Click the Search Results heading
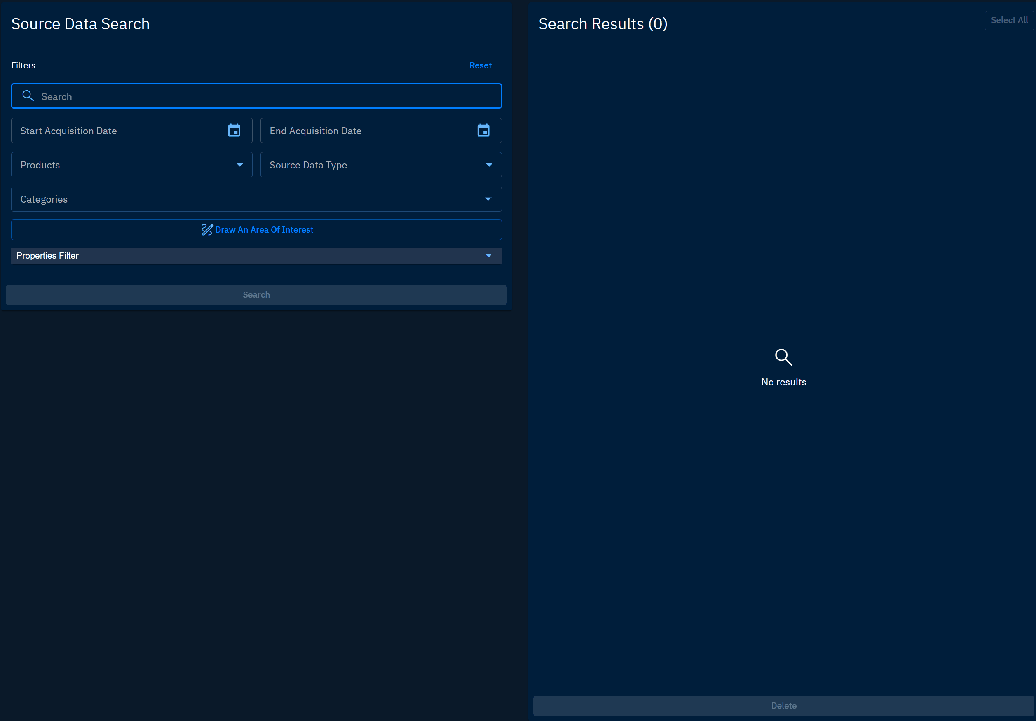1036x721 pixels. [x=603, y=24]
